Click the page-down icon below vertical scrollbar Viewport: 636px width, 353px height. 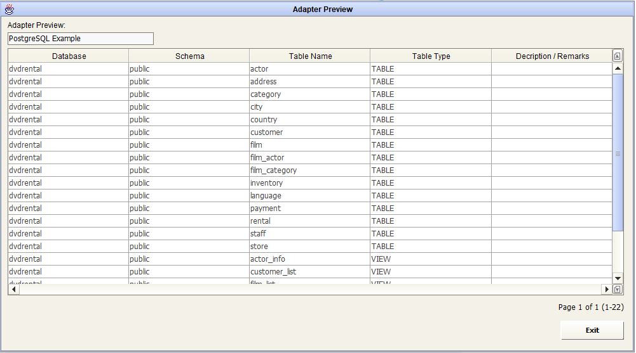click(618, 289)
